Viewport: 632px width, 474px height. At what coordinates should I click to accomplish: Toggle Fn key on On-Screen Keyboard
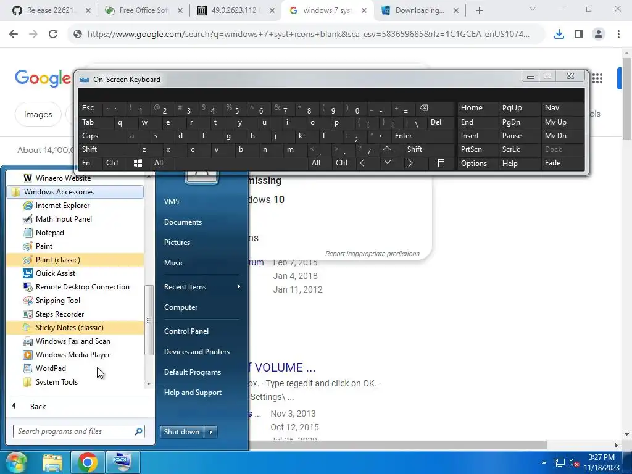tap(90, 163)
